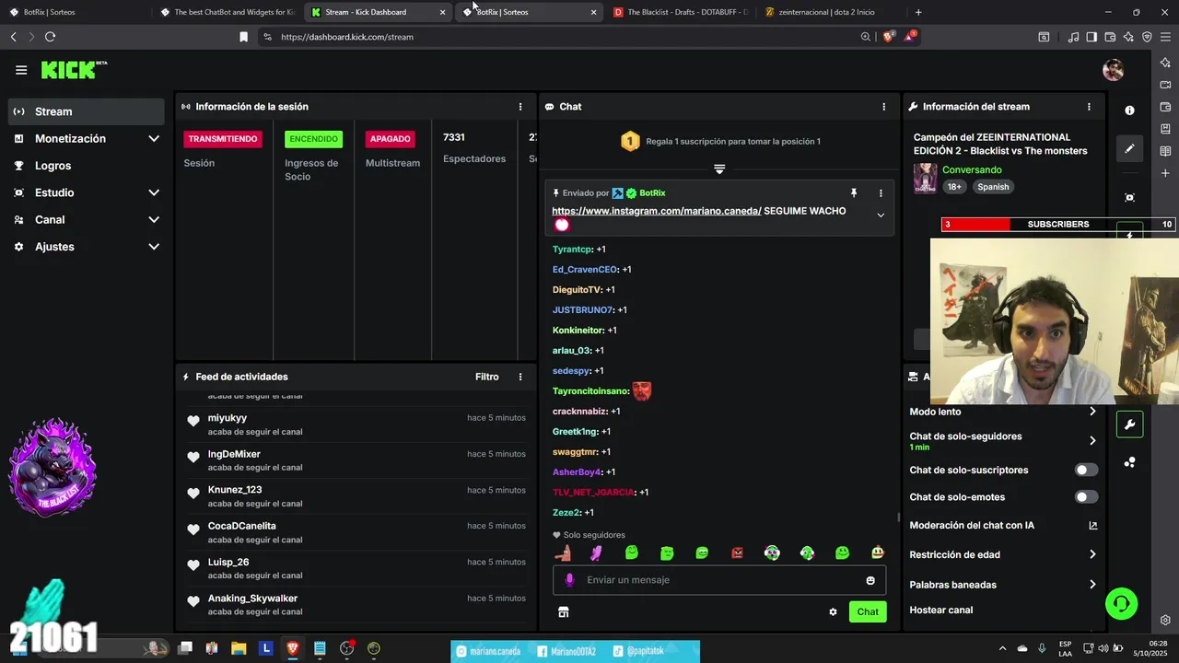Show hidden tray icons arrow in taskbar

(1003, 648)
